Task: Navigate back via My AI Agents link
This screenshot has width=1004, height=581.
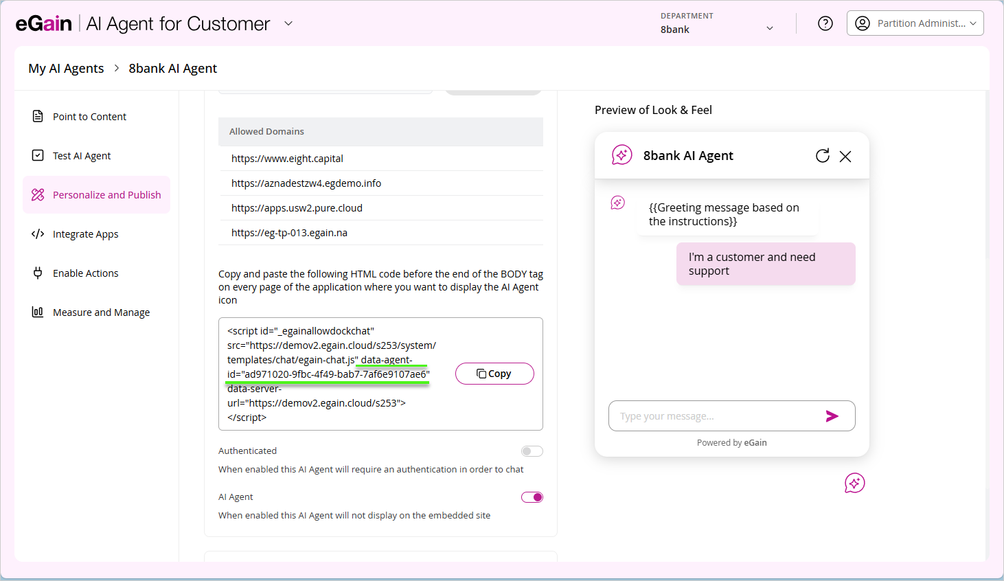Action: pos(66,68)
